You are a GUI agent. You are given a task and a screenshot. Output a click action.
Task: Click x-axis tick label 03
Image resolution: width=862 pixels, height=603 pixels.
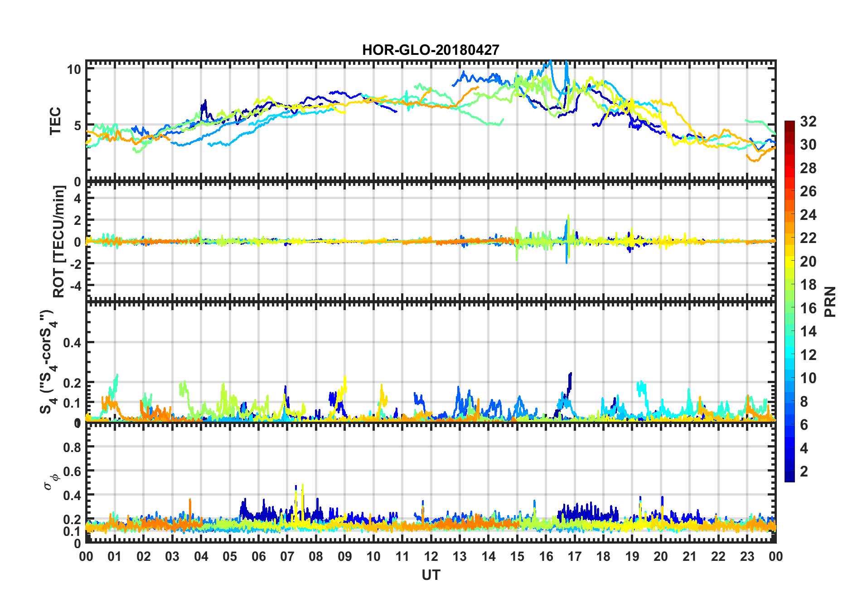pyautogui.click(x=172, y=556)
